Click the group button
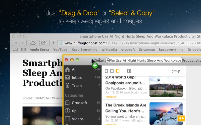The width and height of the screenshot is (201, 125). [x=176, y=71]
